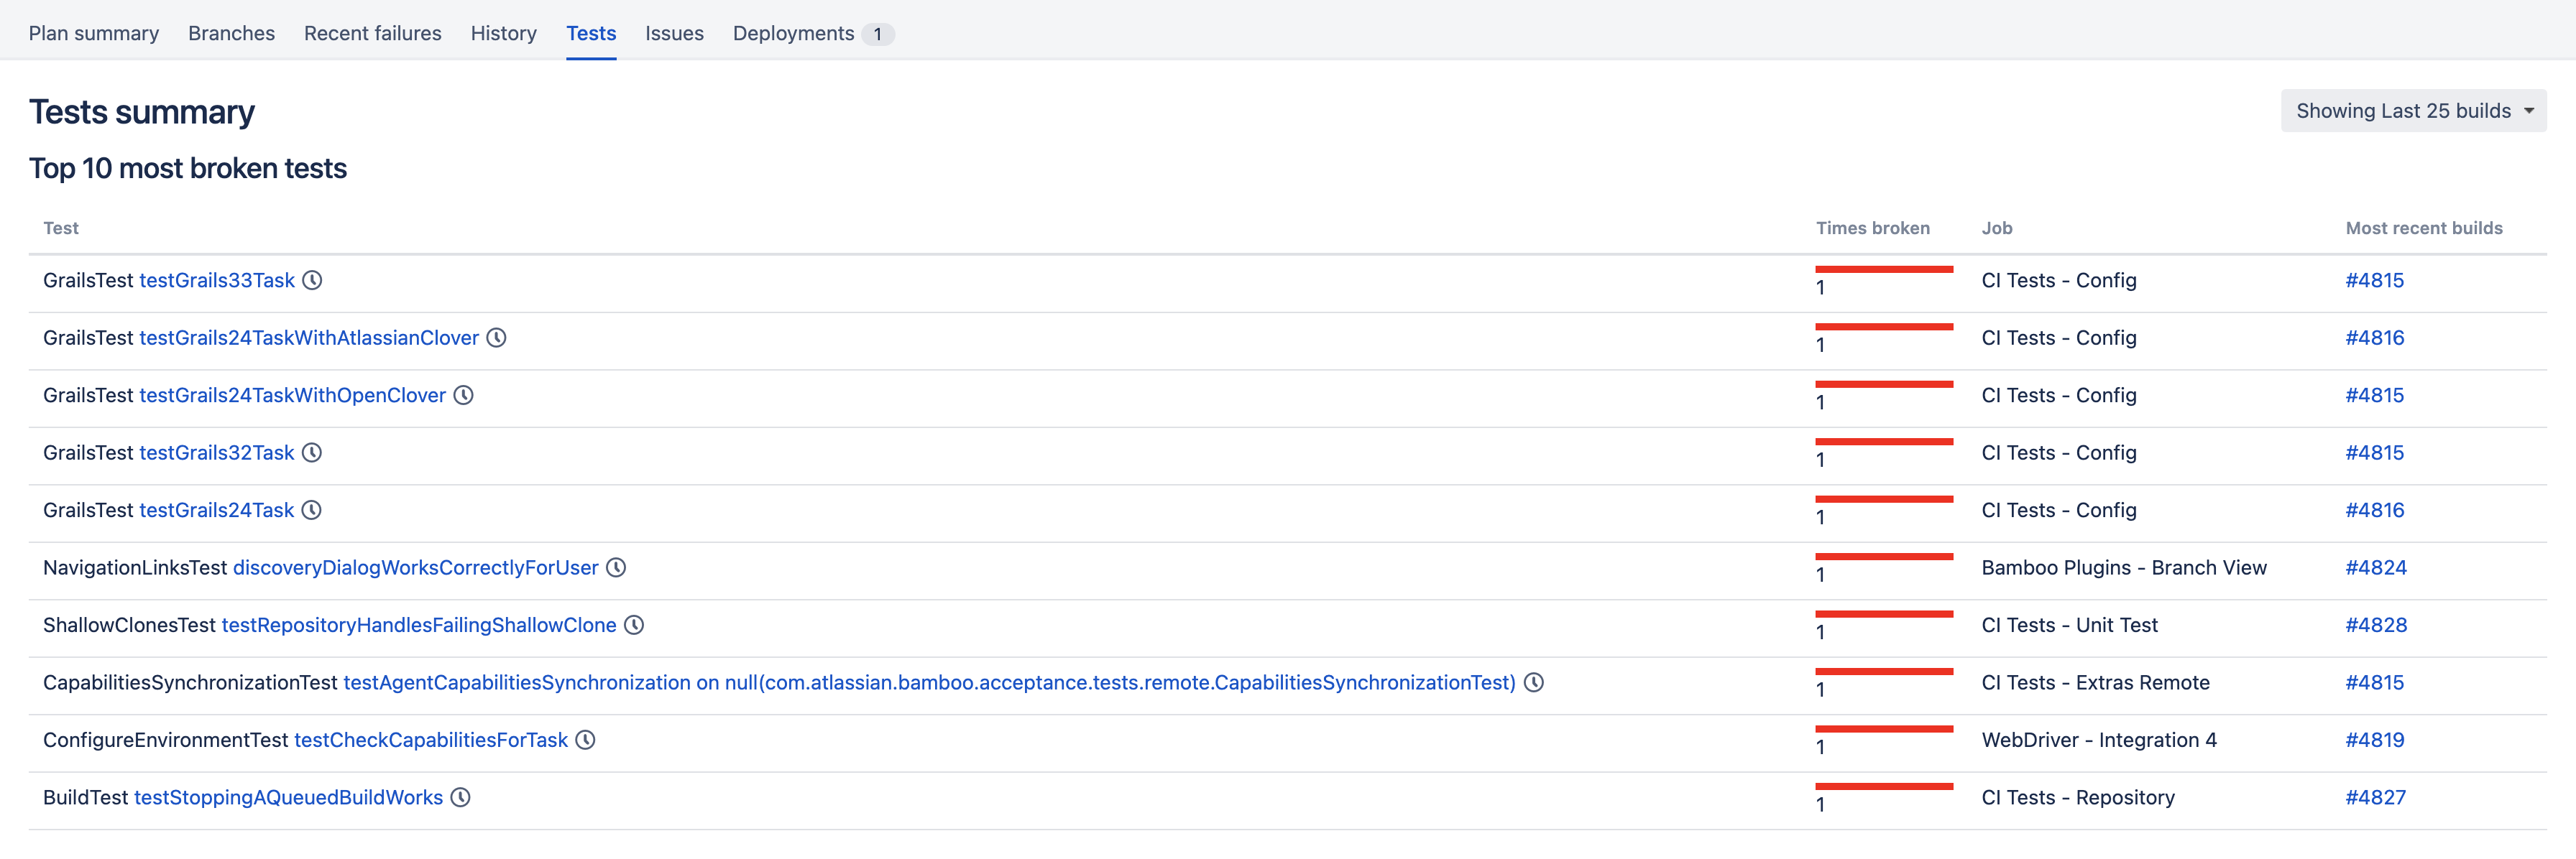Click history clock icon beside testGrails33Task

312,281
